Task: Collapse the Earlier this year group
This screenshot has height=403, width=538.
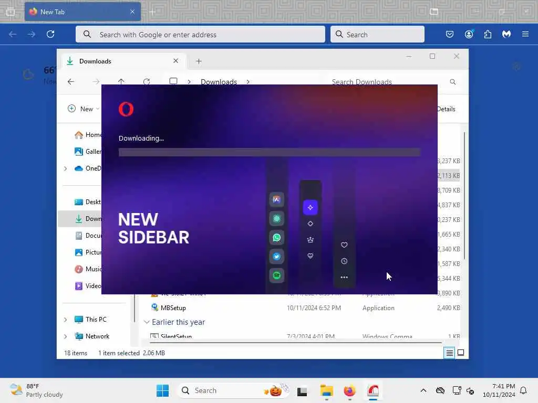Action: tap(147, 322)
